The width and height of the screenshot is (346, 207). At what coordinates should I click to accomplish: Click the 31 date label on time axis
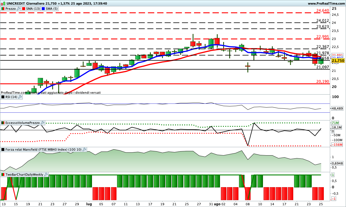click(x=211, y=204)
